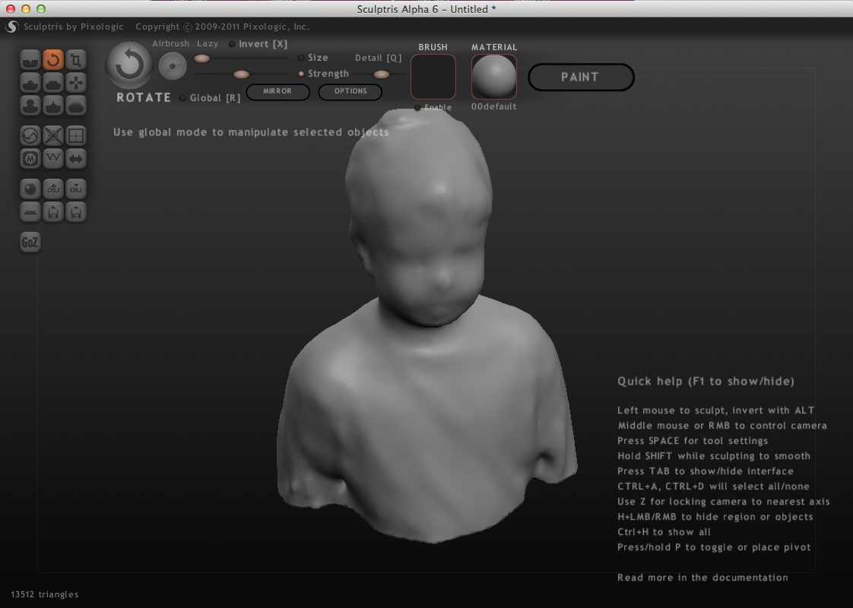This screenshot has width=853, height=608.
Task: Toggle Symmetry double-arrow icon
Action: 76,159
